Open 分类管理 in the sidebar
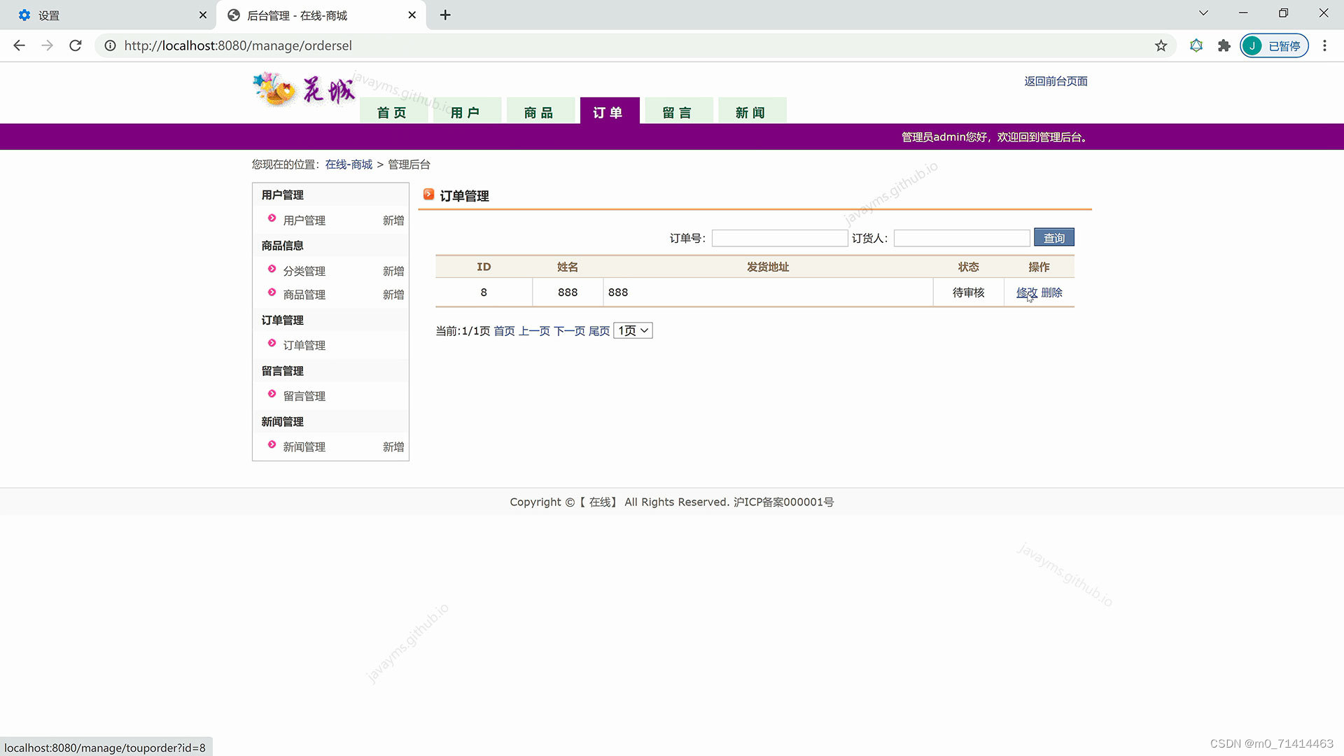The width and height of the screenshot is (1344, 756). click(x=304, y=271)
